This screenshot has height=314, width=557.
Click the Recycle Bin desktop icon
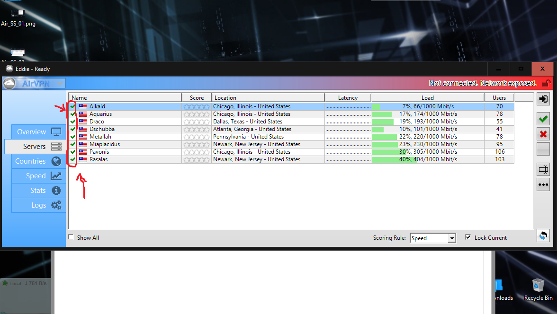[538, 289]
